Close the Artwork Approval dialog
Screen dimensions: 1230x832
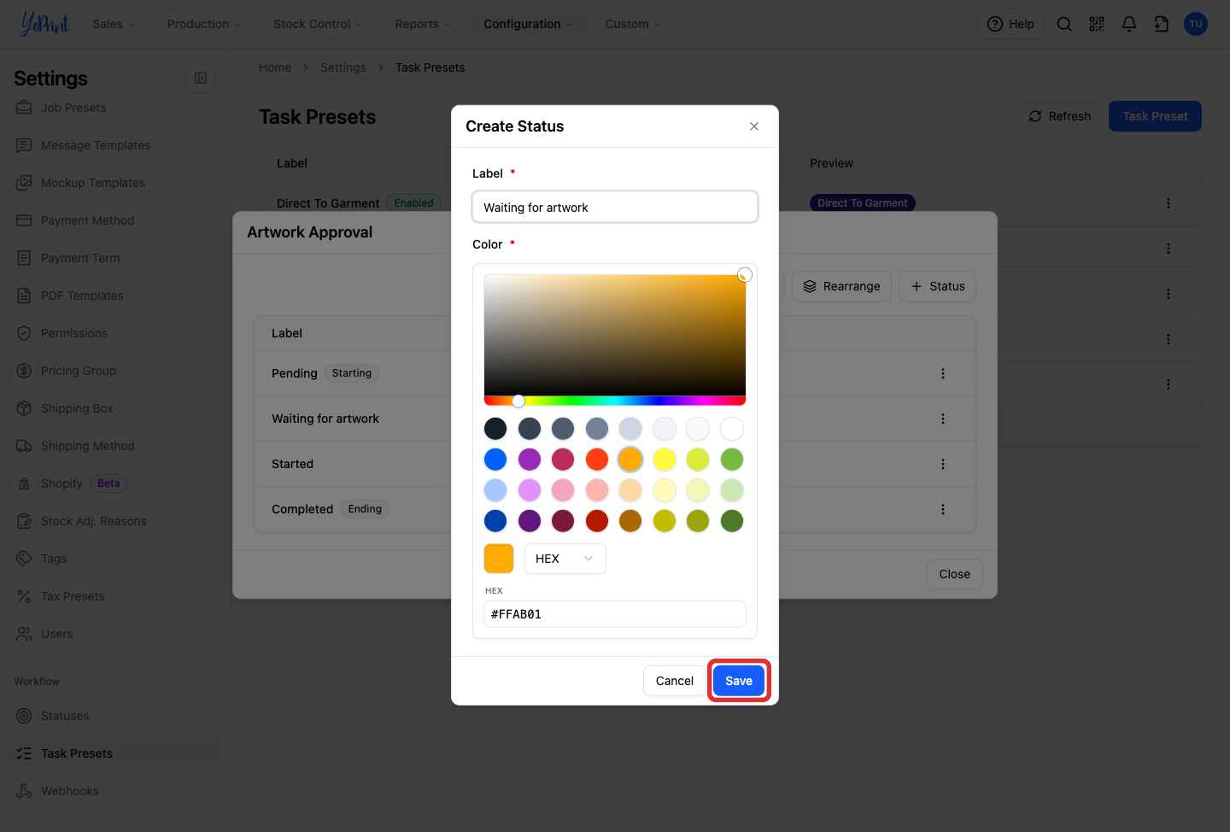[954, 574]
